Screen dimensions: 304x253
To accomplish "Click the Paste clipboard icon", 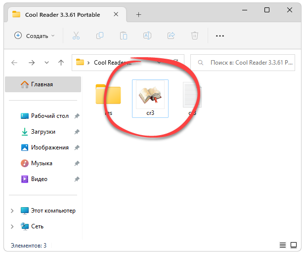I will 124,36.
